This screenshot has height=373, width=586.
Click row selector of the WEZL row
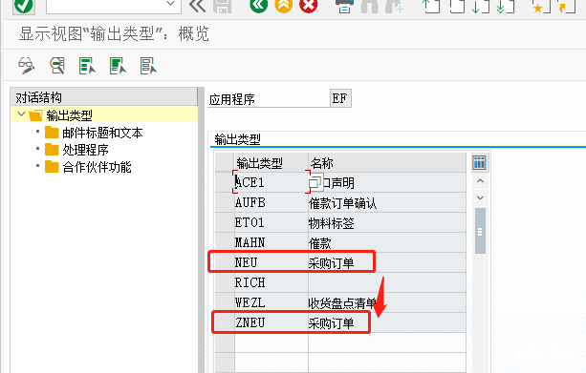pyautogui.click(x=225, y=302)
